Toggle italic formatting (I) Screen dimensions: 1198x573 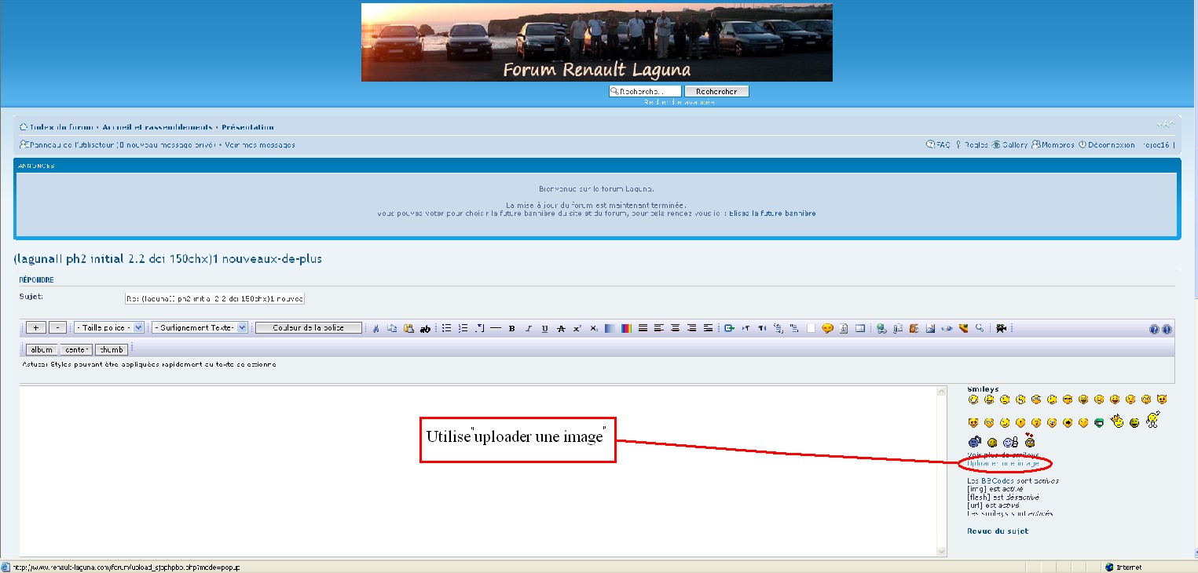[529, 328]
